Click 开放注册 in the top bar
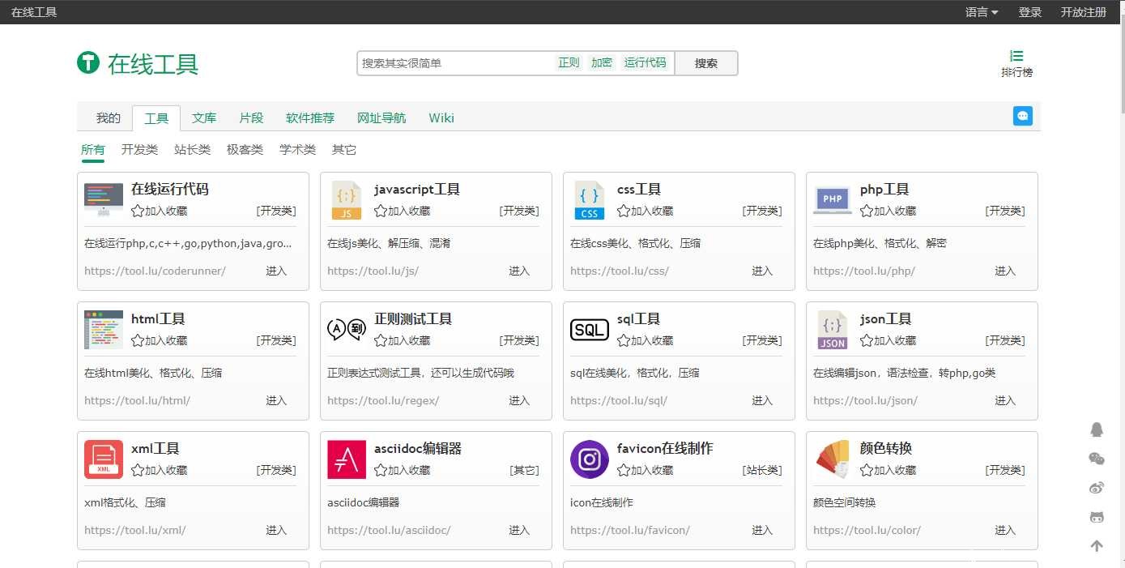 1084,12
